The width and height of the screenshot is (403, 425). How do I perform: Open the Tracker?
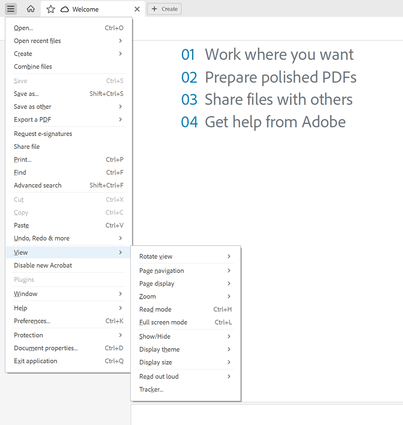151,389
